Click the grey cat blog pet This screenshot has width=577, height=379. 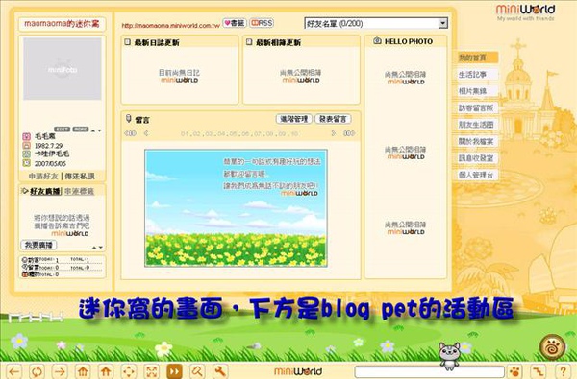pos(450,356)
